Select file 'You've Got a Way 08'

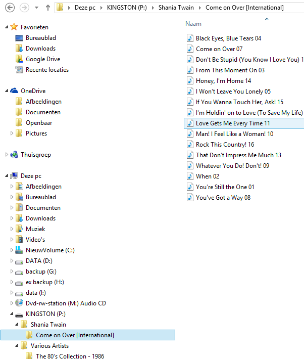coord(223,198)
